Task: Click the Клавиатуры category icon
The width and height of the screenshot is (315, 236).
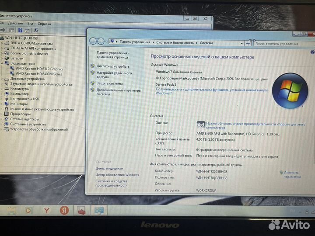Action: (x=7, y=89)
